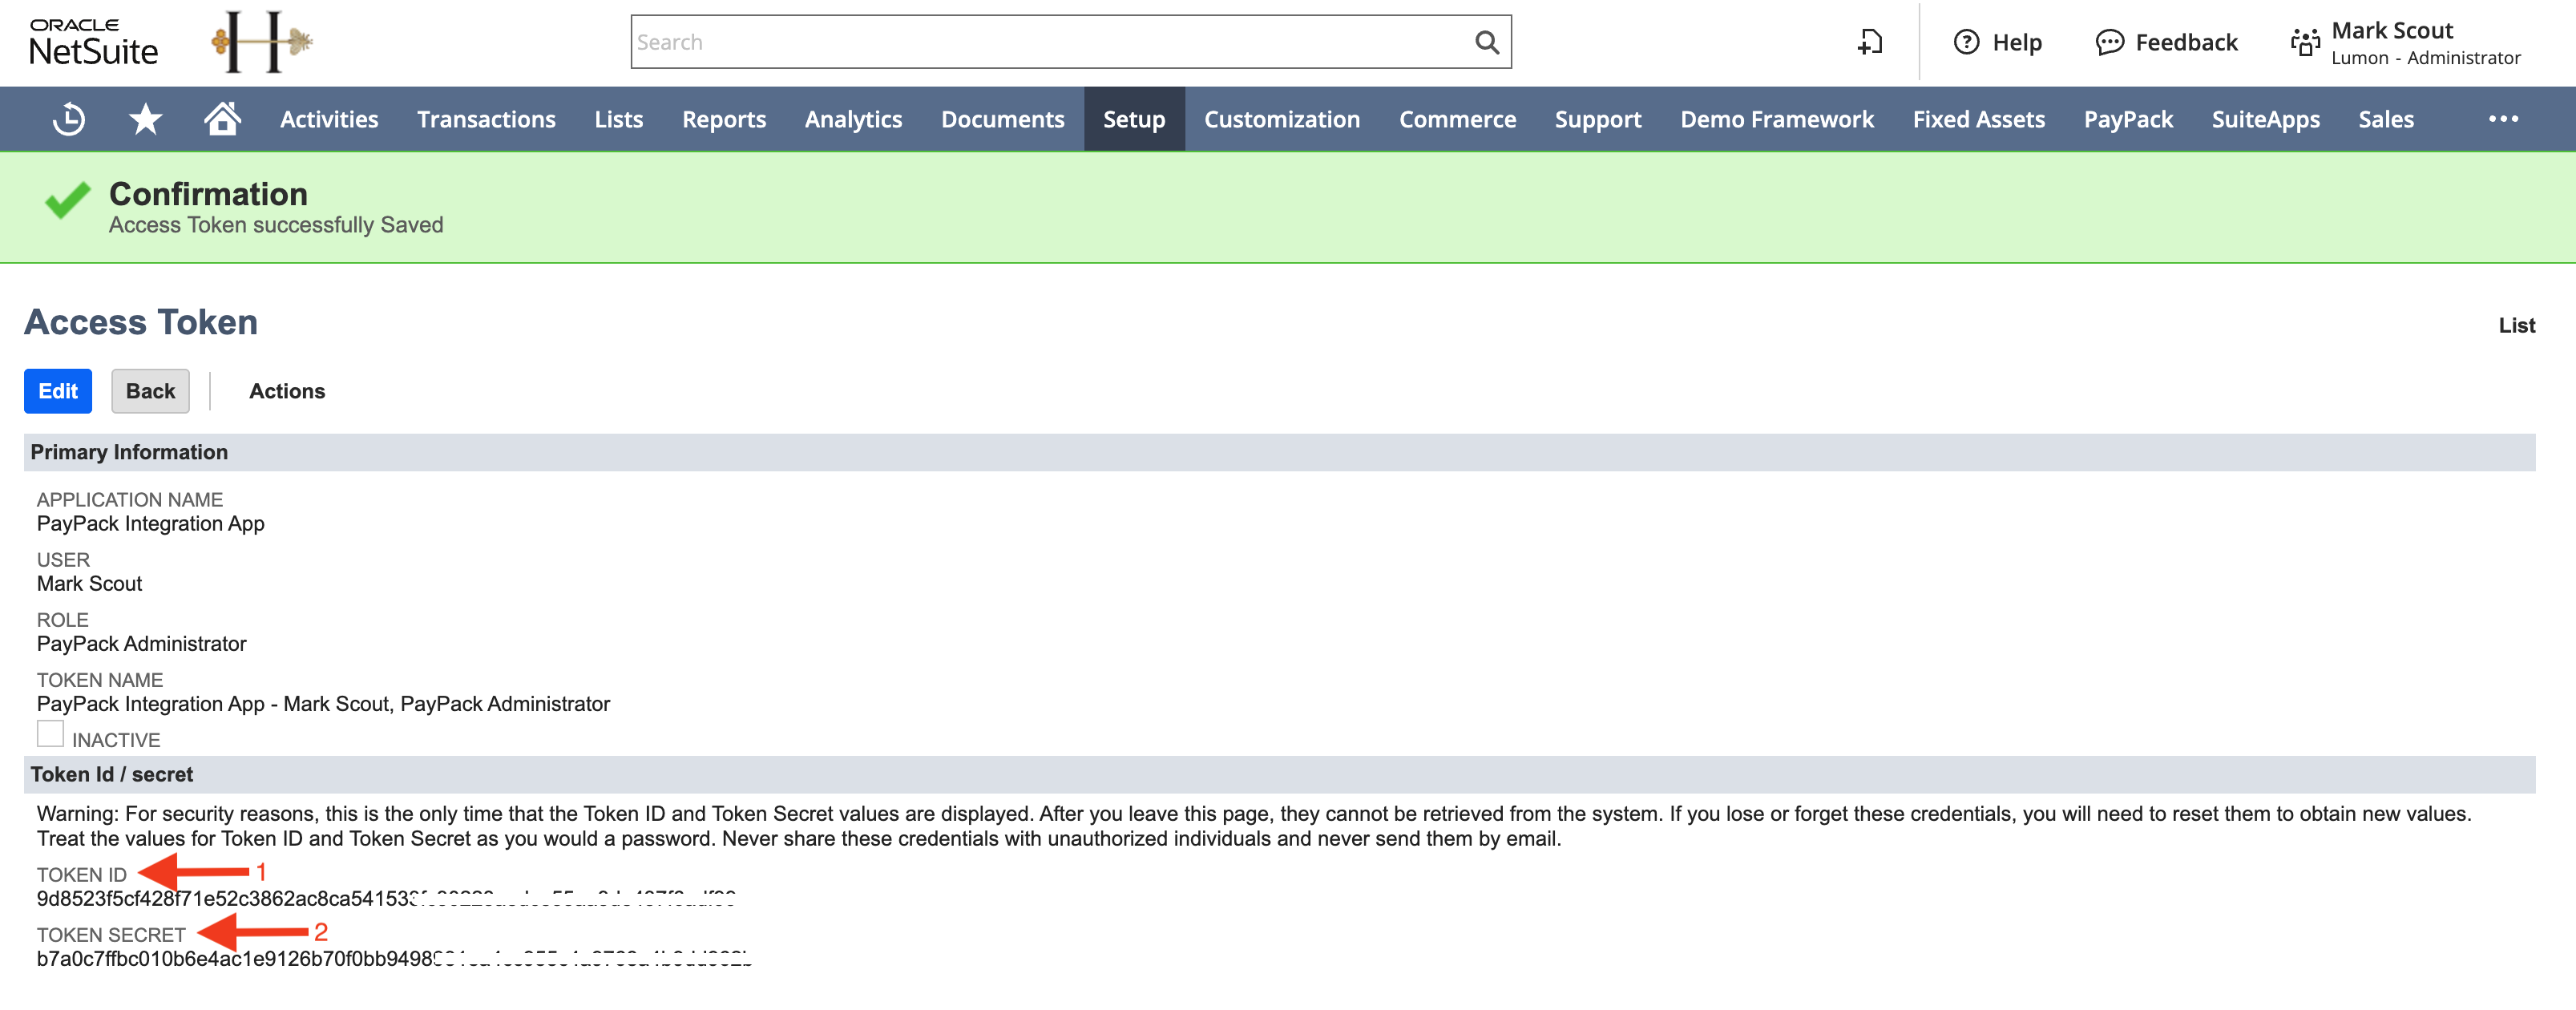Open the Recent Records clock icon

click(x=69, y=119)
